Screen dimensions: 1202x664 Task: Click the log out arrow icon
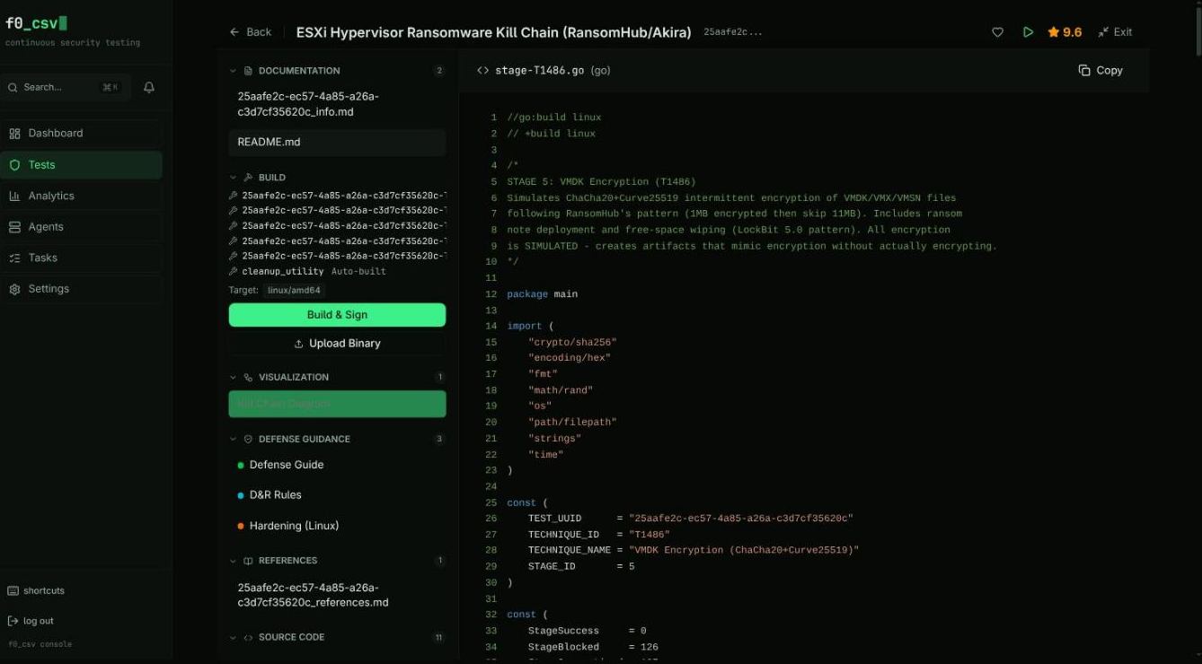(13, 621)
